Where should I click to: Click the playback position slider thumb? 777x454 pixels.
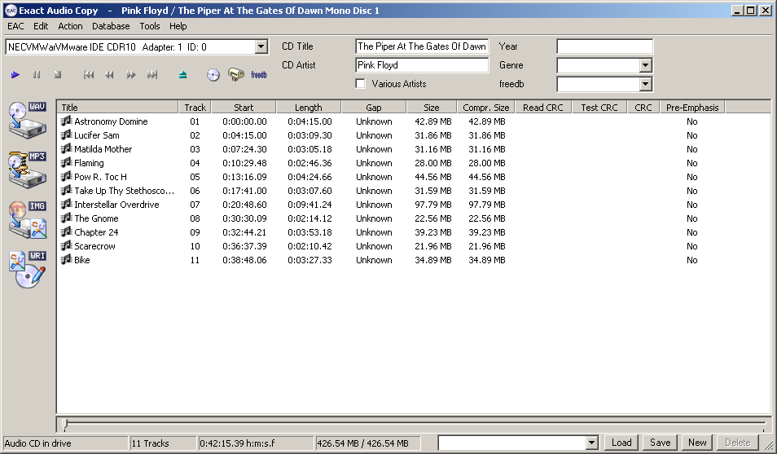[x=65, y=423]
